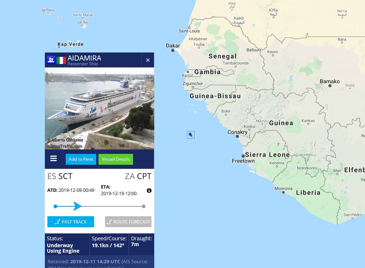Click the departure port ES SCT
Image resolution: width=365 pixels, height=268 pixels.
60,176
